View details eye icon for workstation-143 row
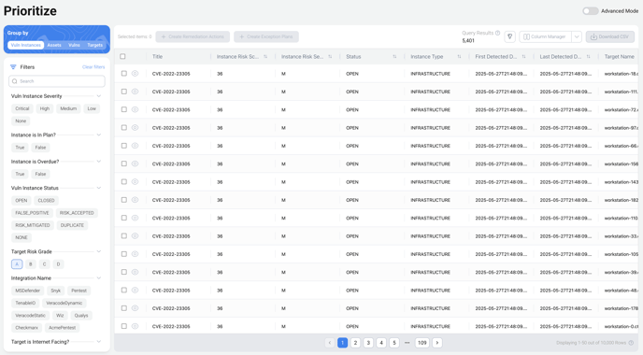 (135, 181)
